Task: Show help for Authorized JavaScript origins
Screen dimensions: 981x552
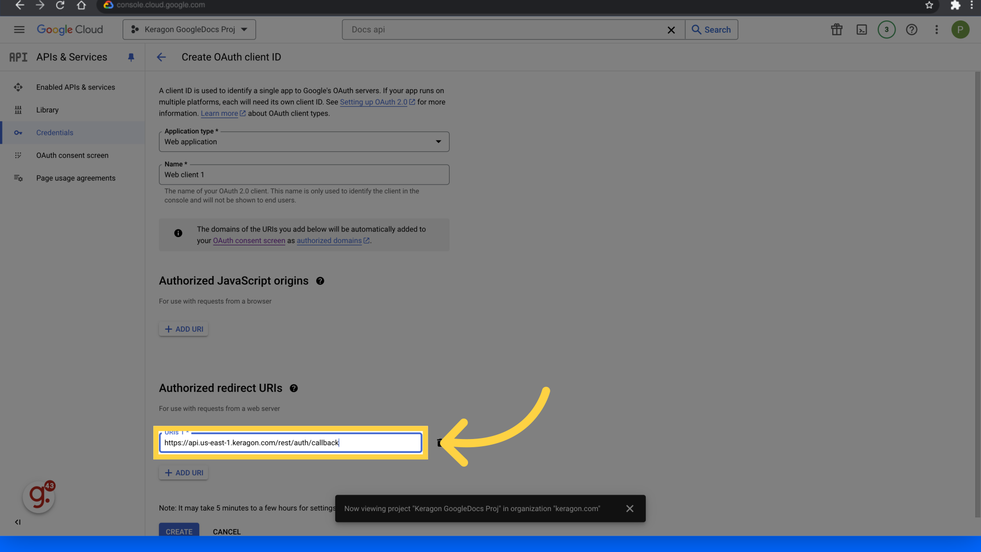Action: 320,281
